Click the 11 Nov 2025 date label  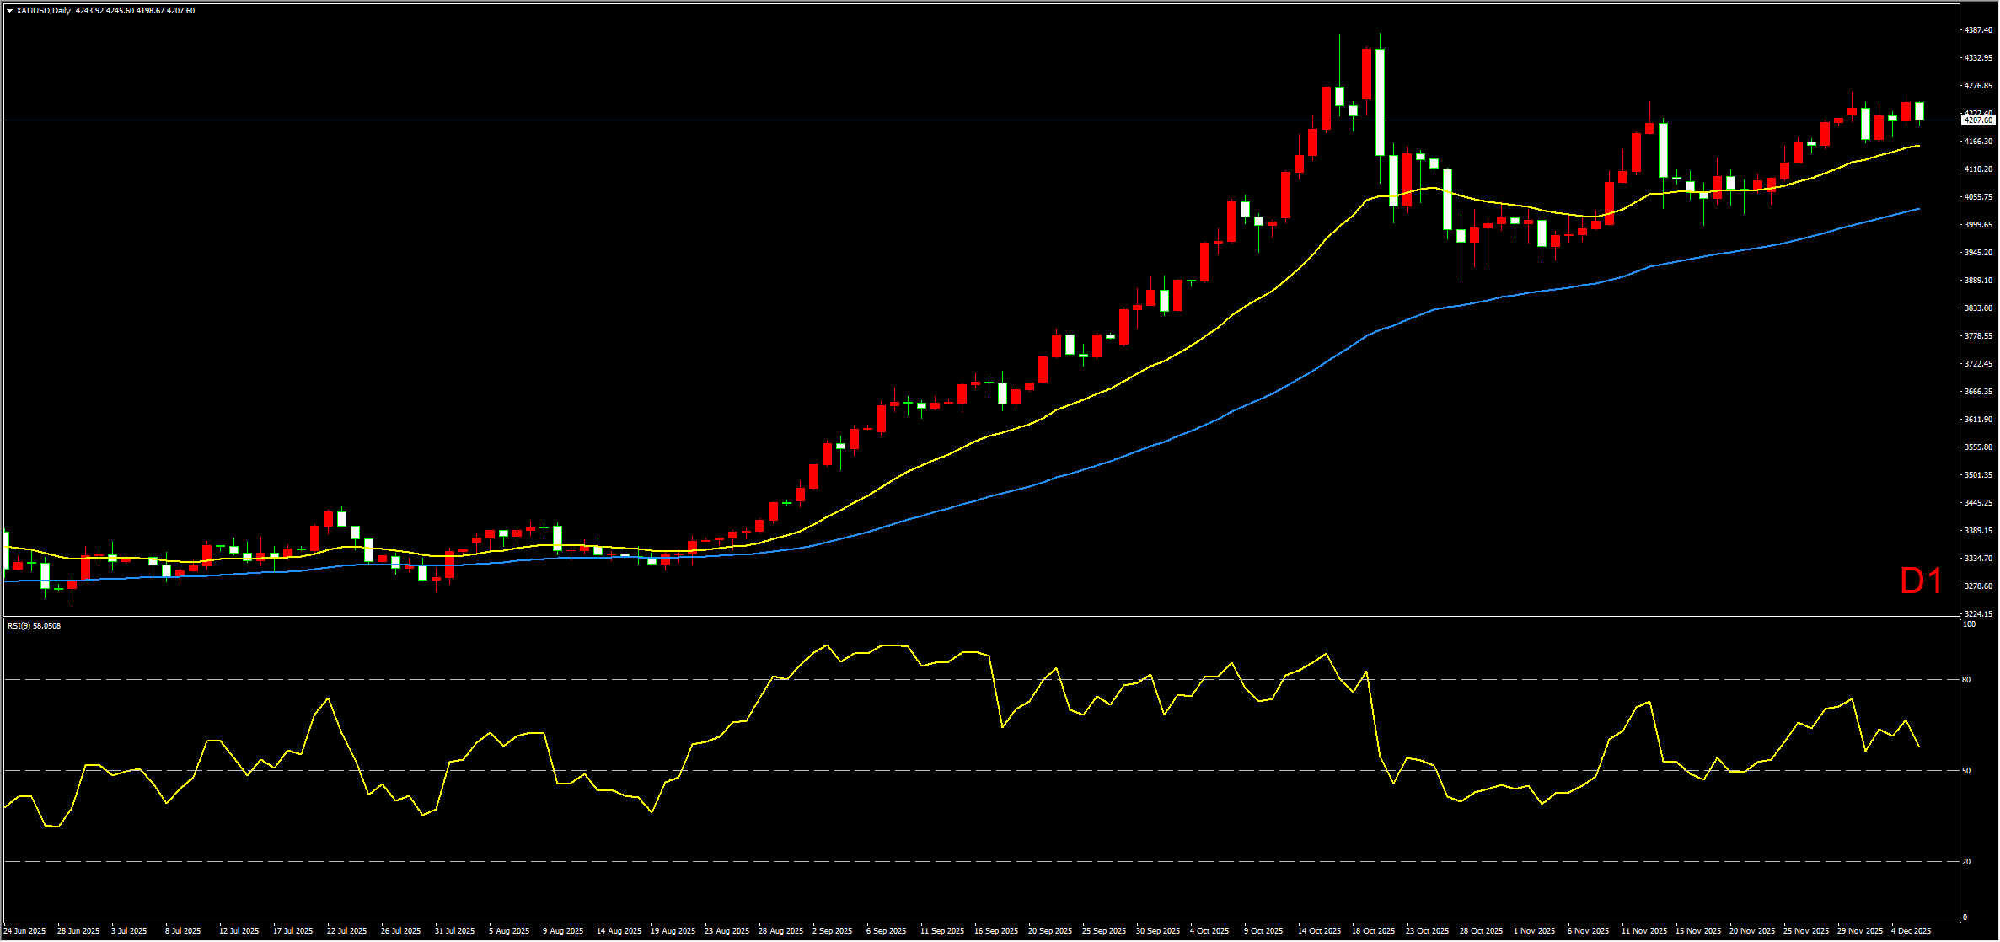pos(1644,931)
